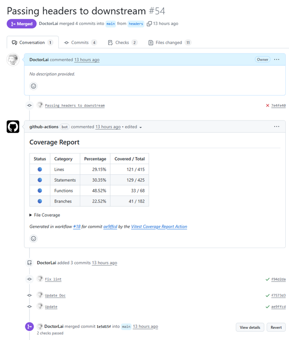
Task: Open commit hash f7573d3
Action: pyautogui.click(x=278, y=295)
